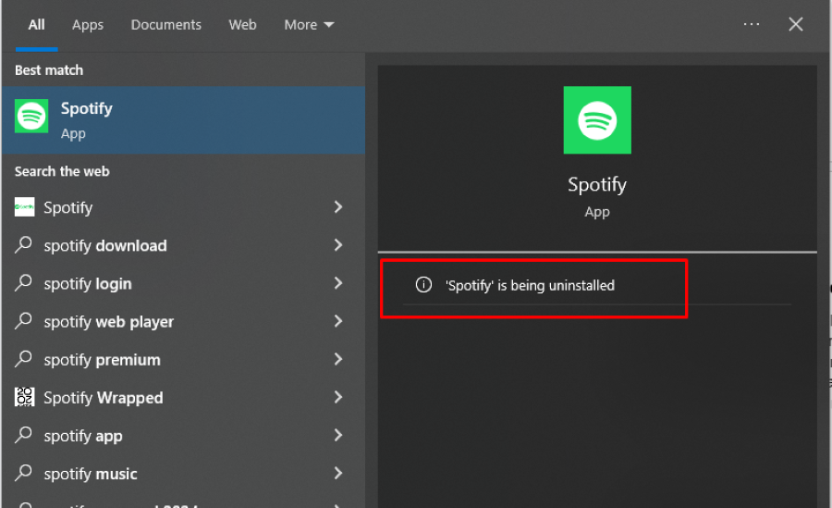
Task: Click magnifier icon beside spotify login
Action: click(23, 283)
